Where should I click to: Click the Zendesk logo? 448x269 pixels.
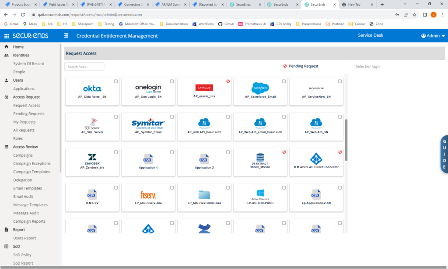(x=92, y=159)
